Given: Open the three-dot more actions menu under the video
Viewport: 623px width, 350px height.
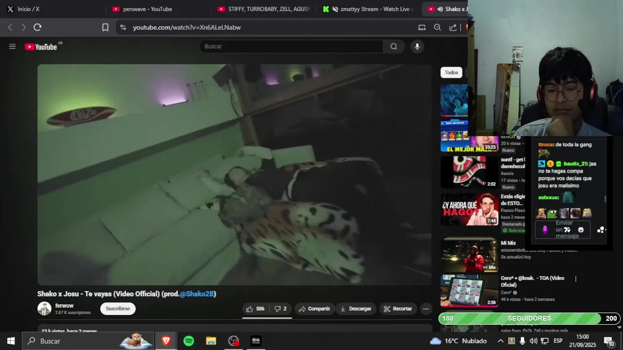Looking at the screenshot, I should (x=426, y=309).
